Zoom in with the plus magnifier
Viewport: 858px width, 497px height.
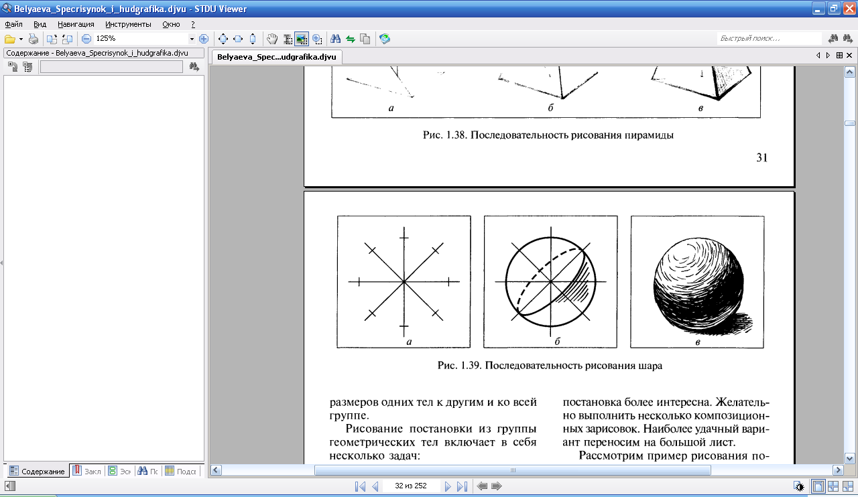coord(204,39)
